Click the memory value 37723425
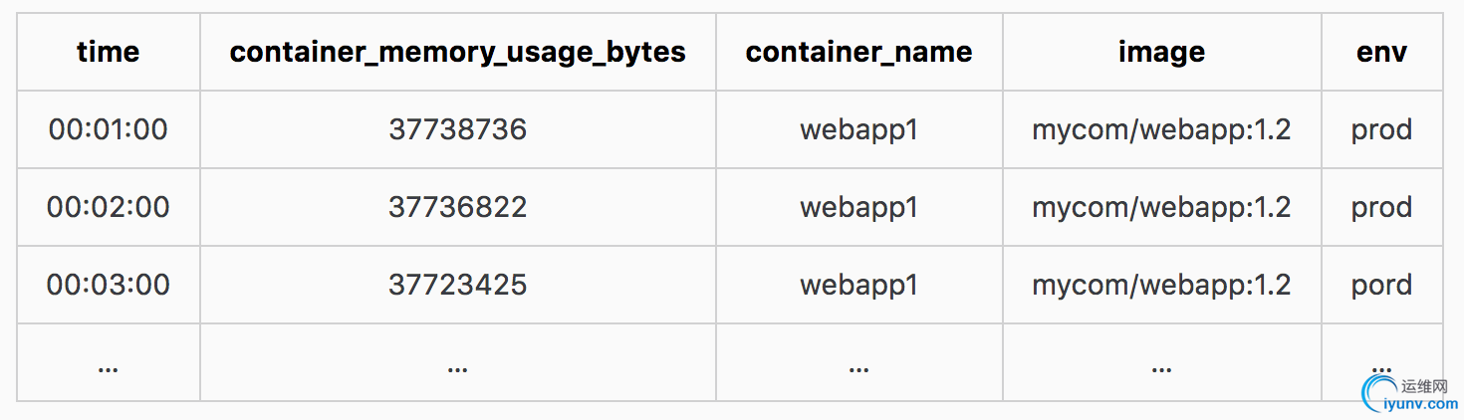The width and height of the screenshot is (1464, 420). pos(457,285)
